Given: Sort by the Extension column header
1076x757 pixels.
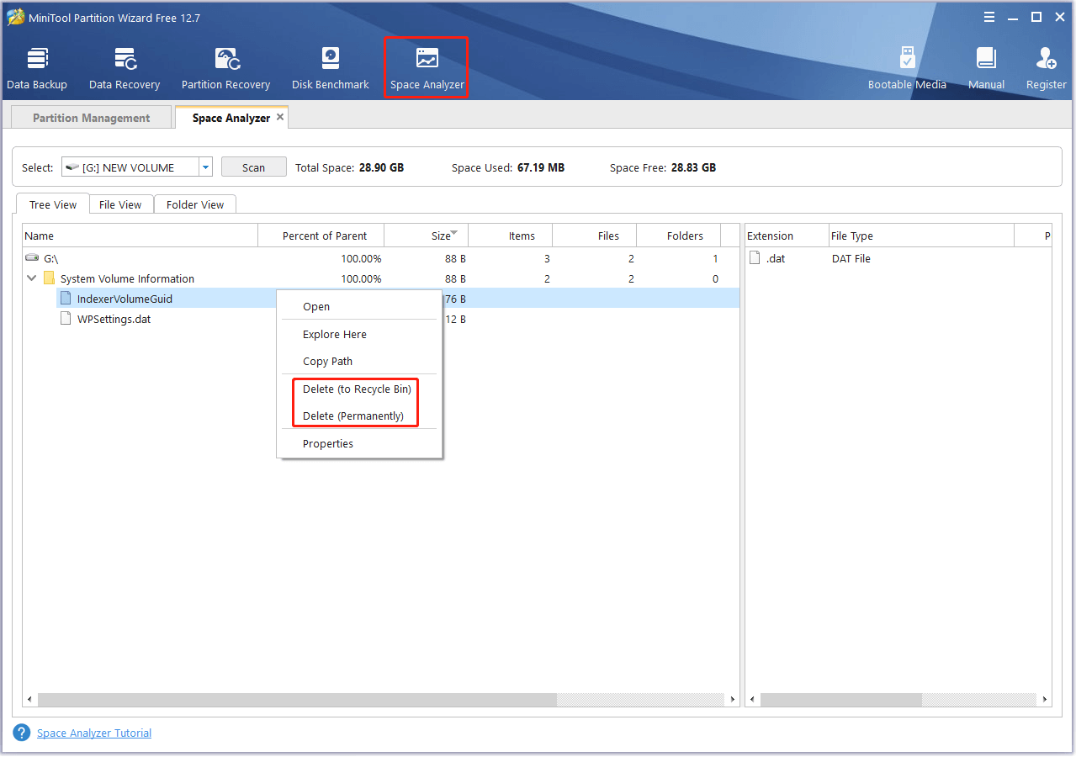Looking at the screenshot, I should click(786, 236).
